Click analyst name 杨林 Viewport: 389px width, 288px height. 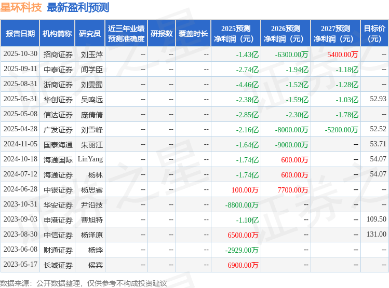(x=96, y=175)
